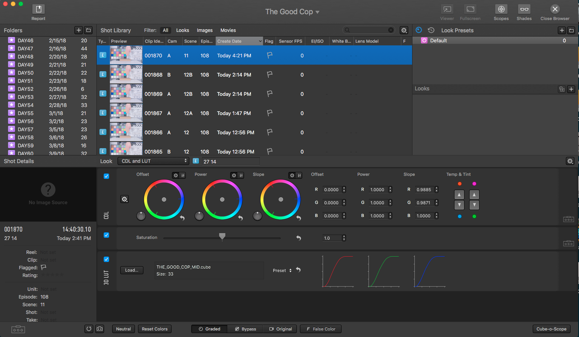Image resolution: width=579 pixels, height=337 pixels.
Task: Click the Load LUT button
Action: click(x=131, y=270)
